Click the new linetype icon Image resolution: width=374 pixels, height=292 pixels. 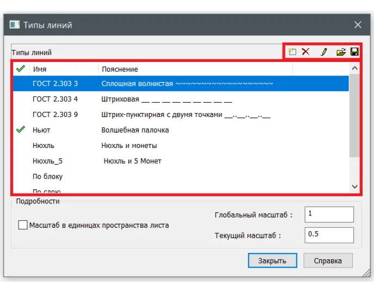(292, 52)
